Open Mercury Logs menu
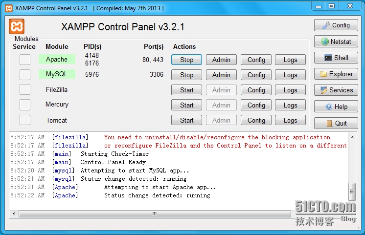The image size is (365, 235). 290,105
